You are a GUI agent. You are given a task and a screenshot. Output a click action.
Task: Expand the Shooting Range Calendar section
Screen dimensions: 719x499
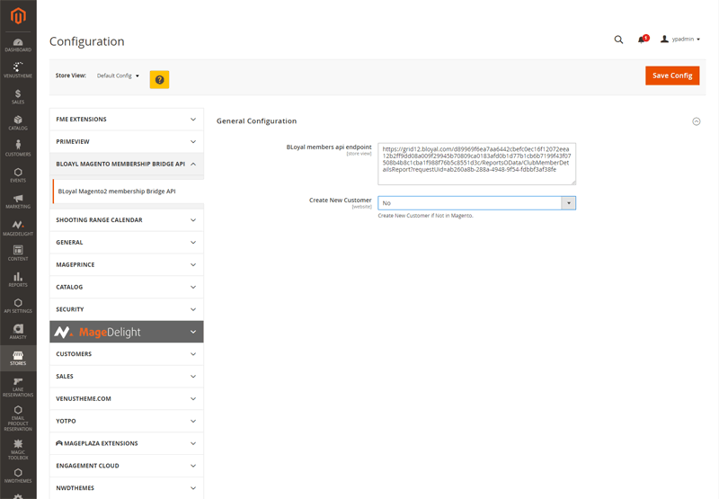click(x=126, y=219)
